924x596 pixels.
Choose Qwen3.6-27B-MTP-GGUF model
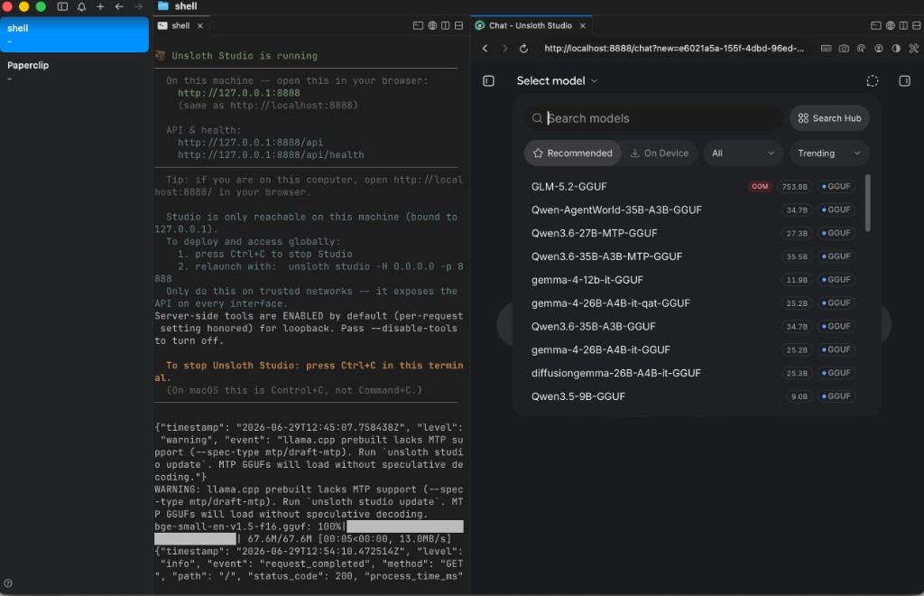[x=692, y=233]
